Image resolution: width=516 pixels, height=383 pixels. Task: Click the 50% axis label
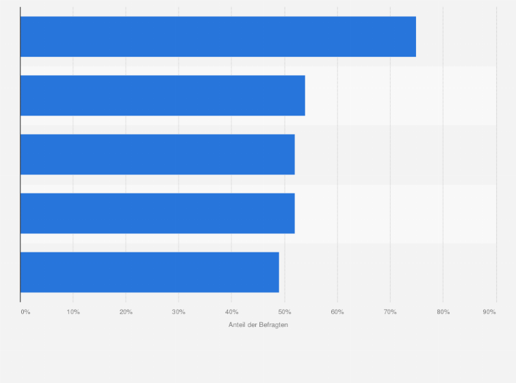tap(285, 312)
